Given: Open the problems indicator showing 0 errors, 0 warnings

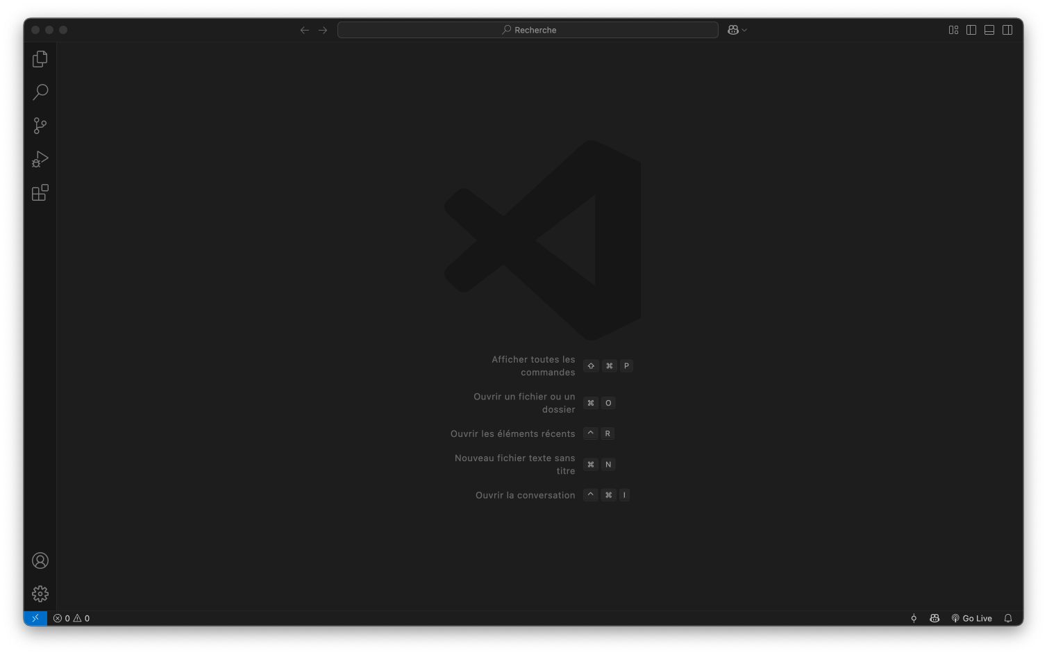Looking at the screenshot, I should 72,618.
